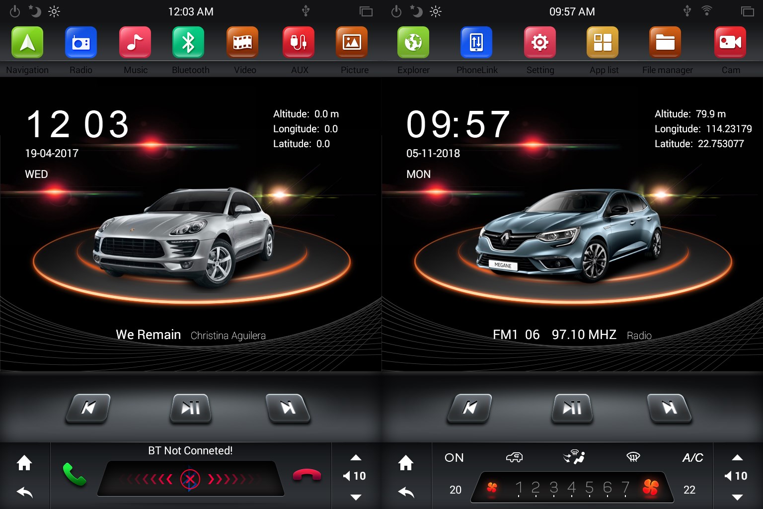Viewport: 763px width, 509px height.
Task: Go back on the Renault screen
Action: [x=406, y=492]
